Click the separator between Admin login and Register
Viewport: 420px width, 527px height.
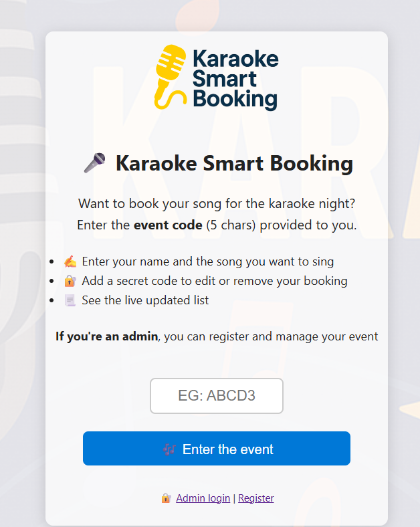coord(234,498)
